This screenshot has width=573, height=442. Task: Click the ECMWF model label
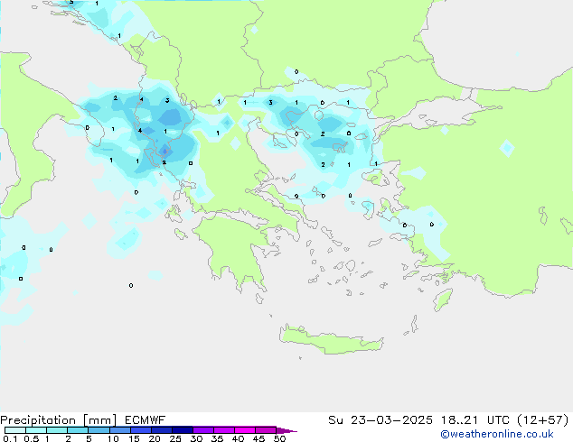[146, 420]
